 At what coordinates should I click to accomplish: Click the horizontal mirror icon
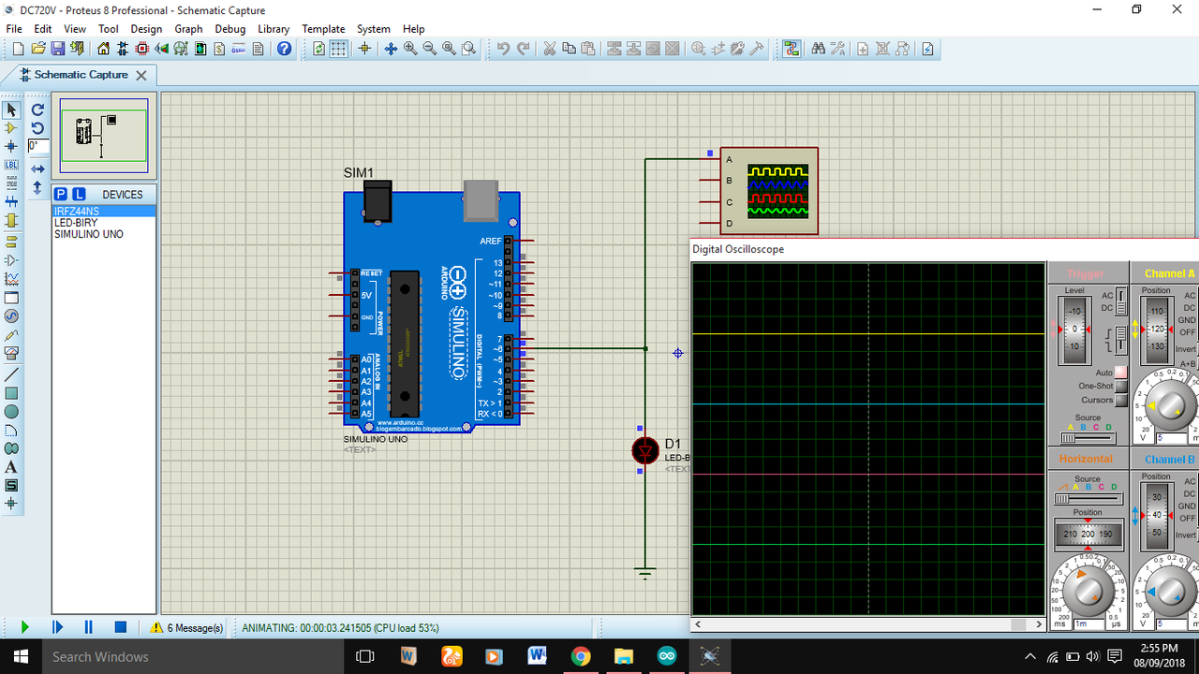click(37, 168)
